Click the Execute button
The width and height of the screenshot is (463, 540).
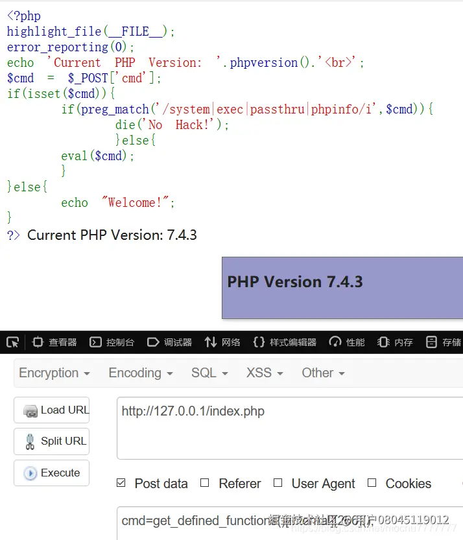point(52,473)
